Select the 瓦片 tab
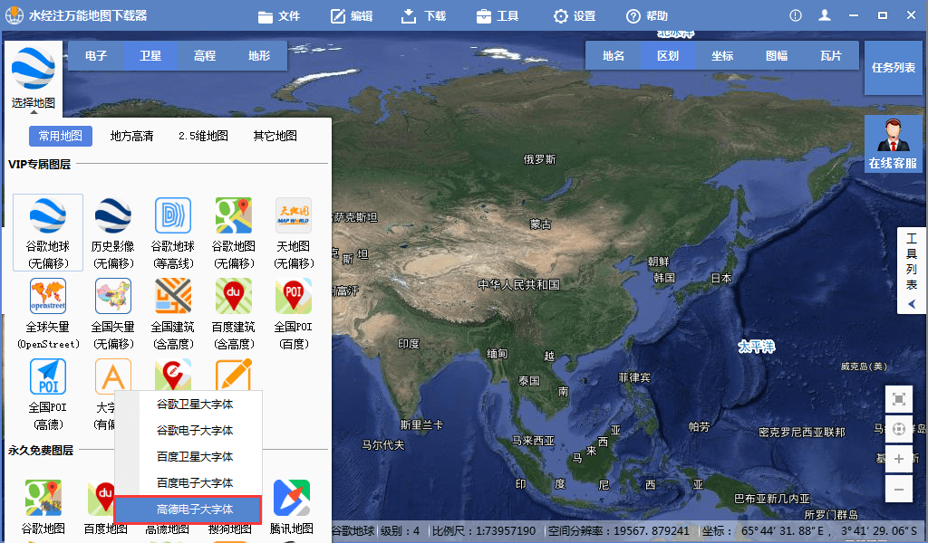Screen dimensions: 928x543 click(x=831, y=55)
